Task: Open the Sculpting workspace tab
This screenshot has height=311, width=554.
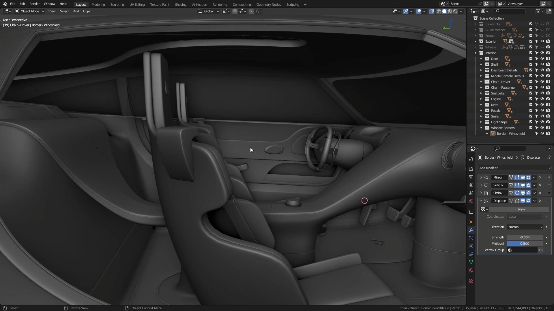Action: click(117, 5)
